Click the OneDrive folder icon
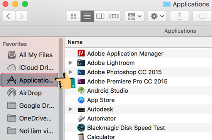Viewport: 212px width, 140px height. coord(12,118)
